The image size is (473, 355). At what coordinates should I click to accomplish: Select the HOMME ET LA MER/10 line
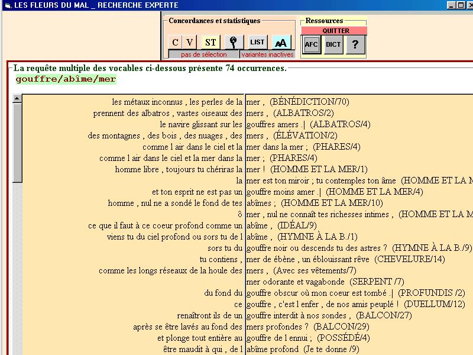coord(315,203)
